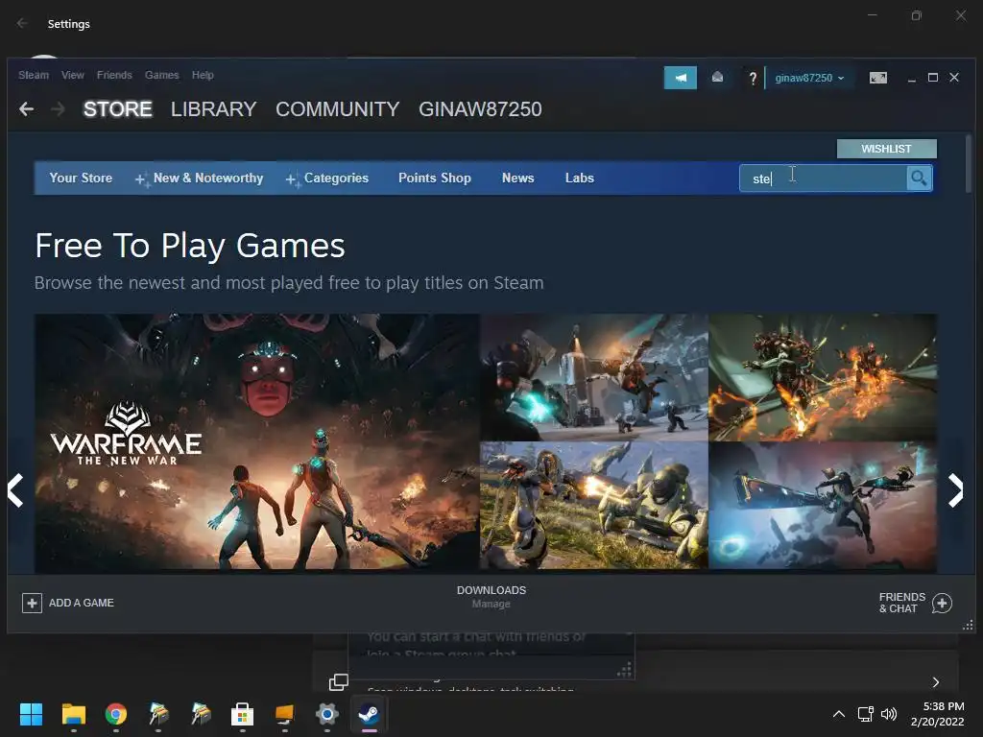
Task: Click the Settings window back arrow
Action: [23, 23]
